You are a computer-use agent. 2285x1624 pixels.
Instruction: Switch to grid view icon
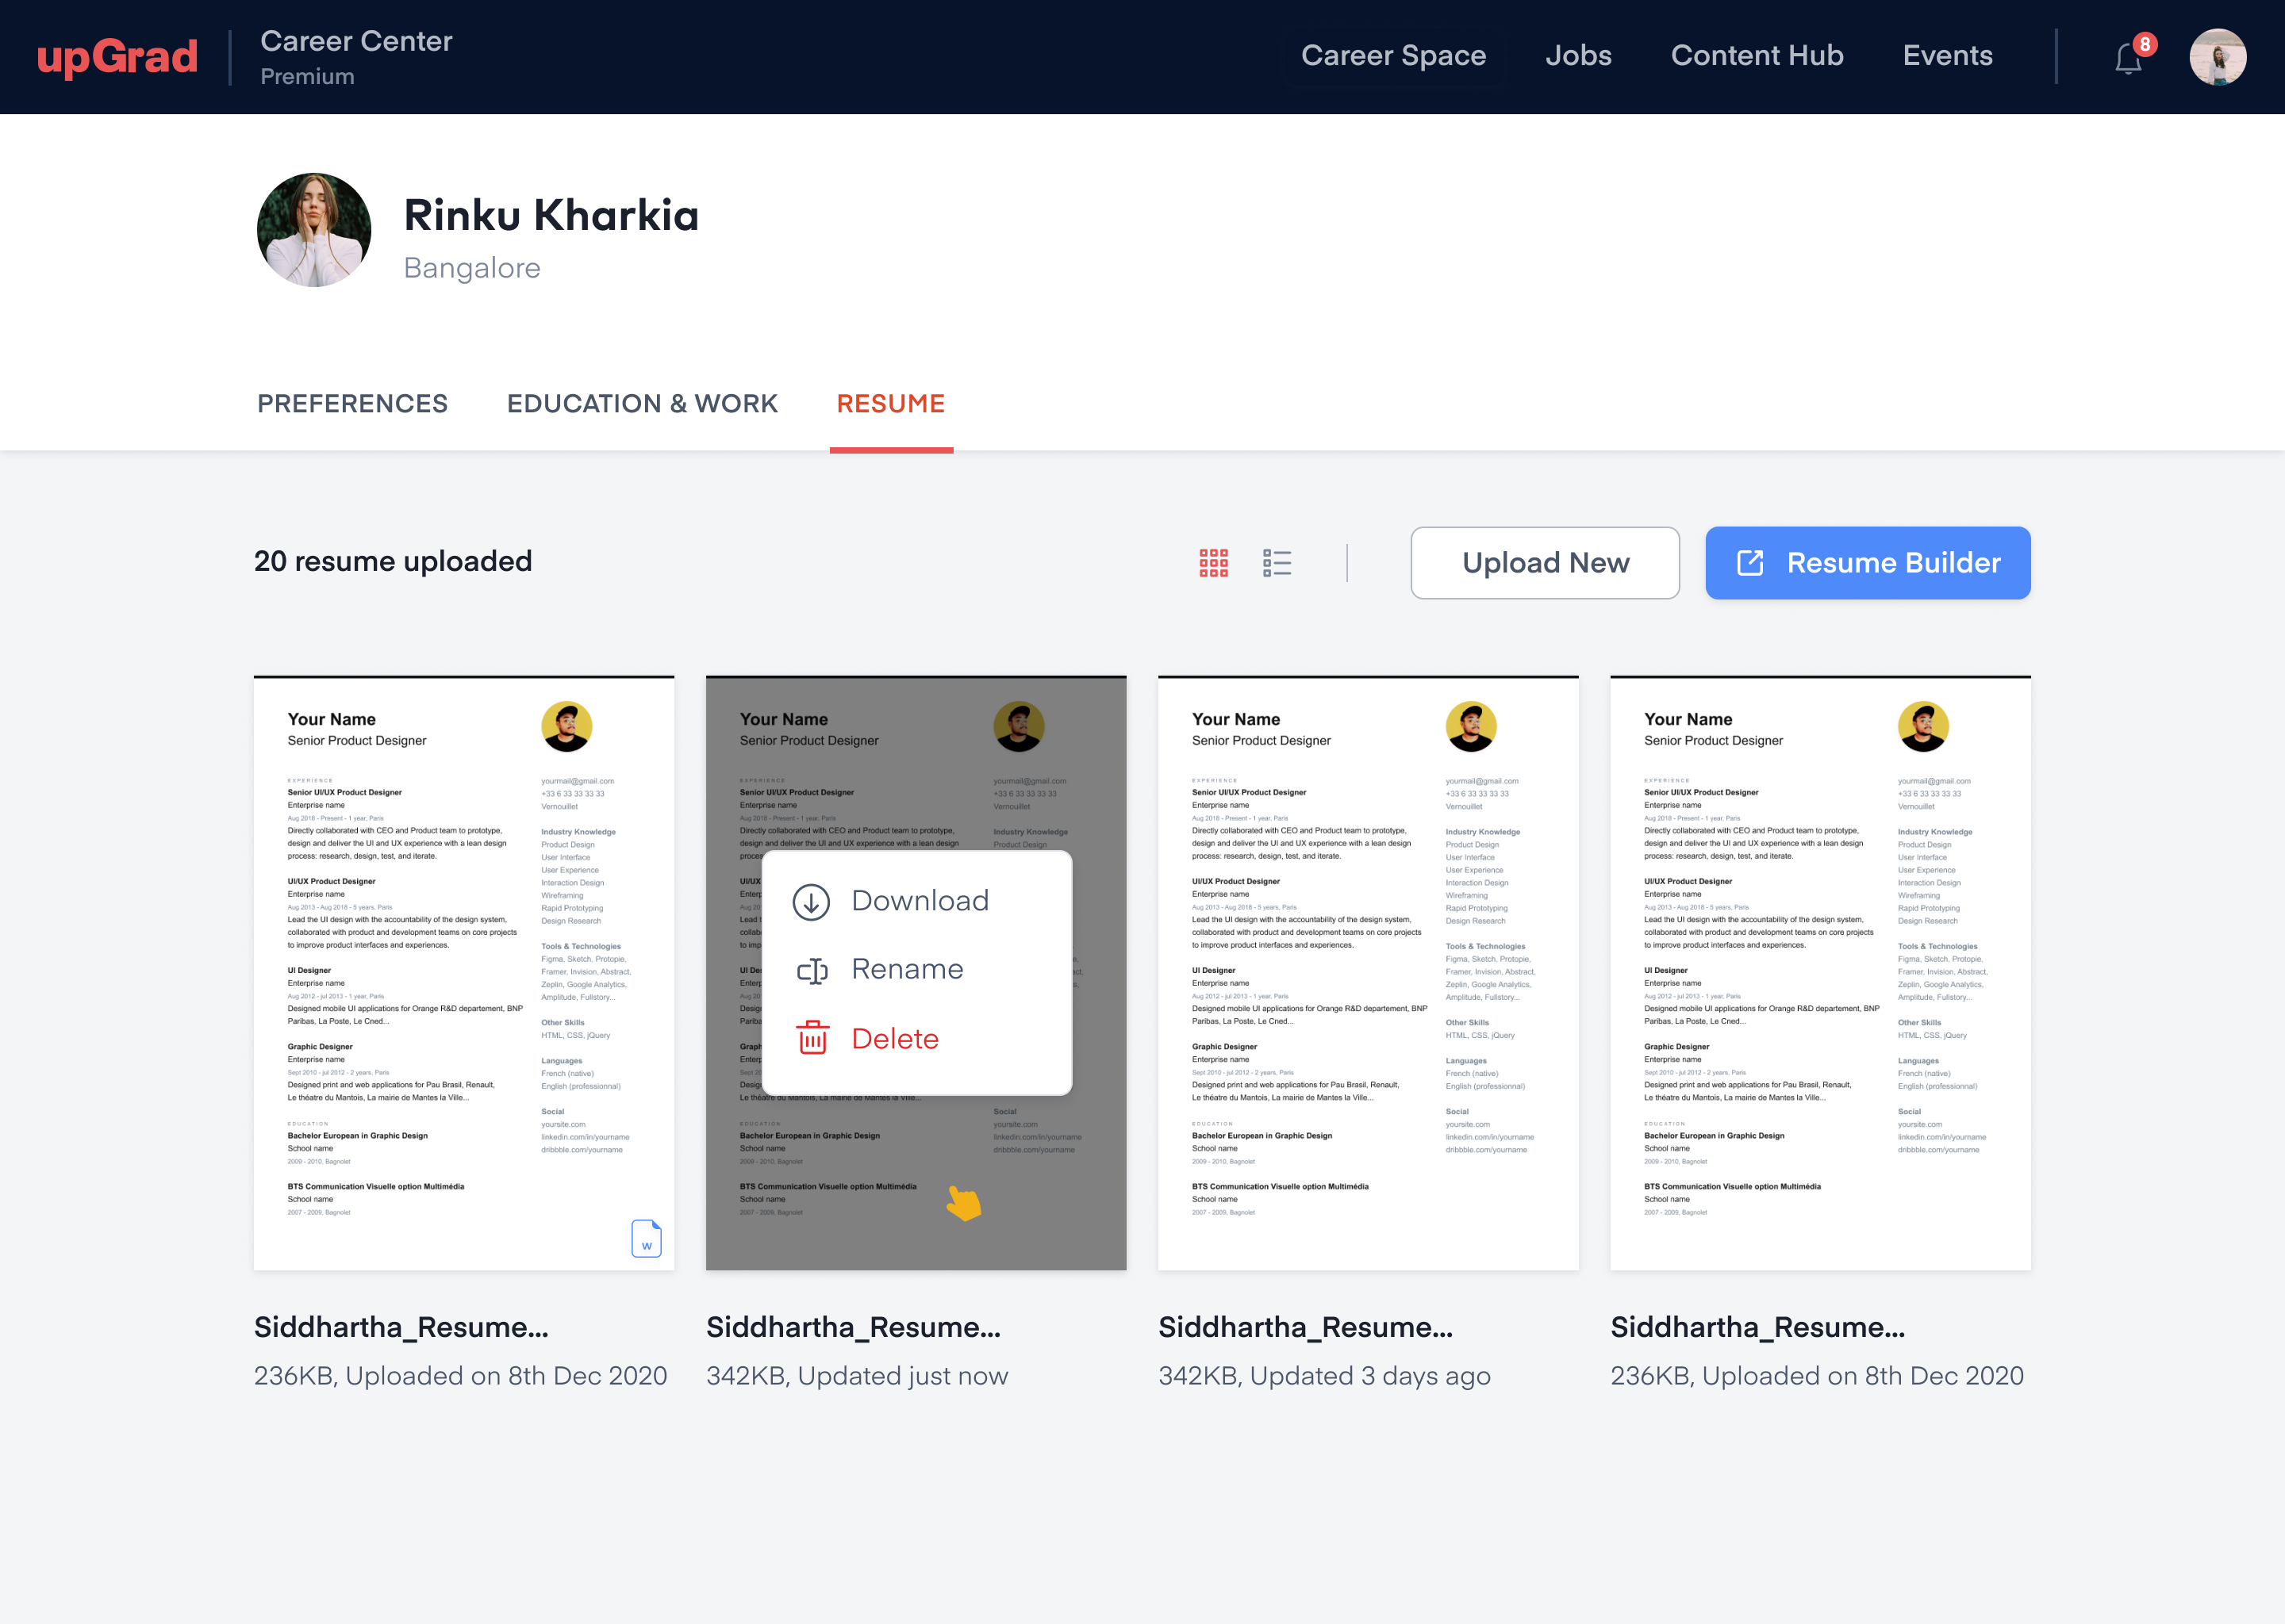(x=1214, y=563)
